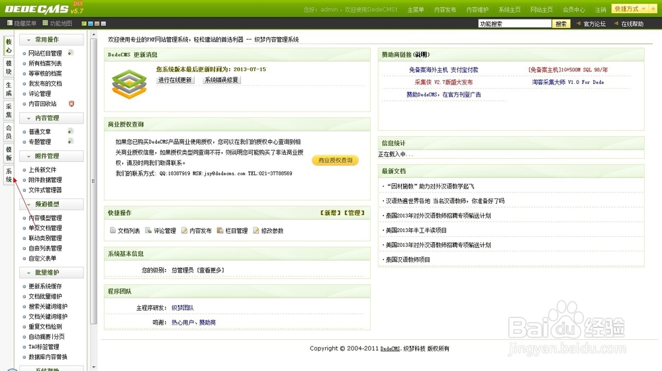The height and width of the screenshot is (371, 662).
Task: Click the [查看更多] link
Action: click(211, 270)
